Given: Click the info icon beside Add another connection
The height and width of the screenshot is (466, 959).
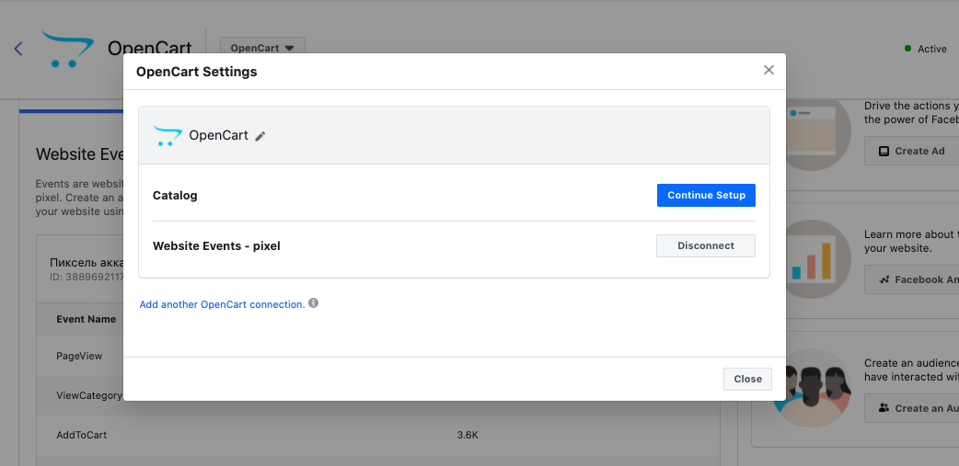Looking at the screenshot, I should click(313, 303).
